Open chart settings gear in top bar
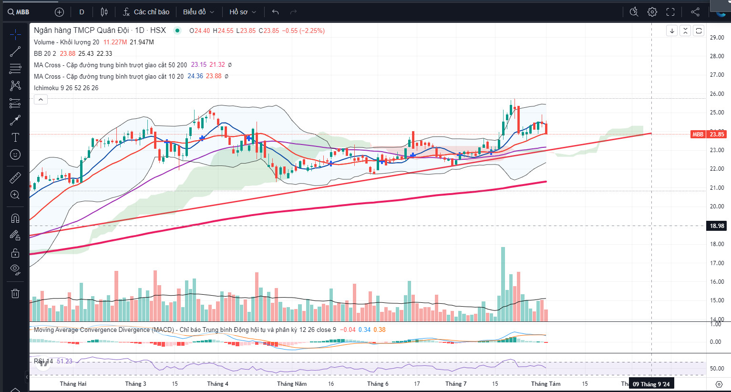Image resolution: width=731 pixels, height=392 pixels. [652, 12]
